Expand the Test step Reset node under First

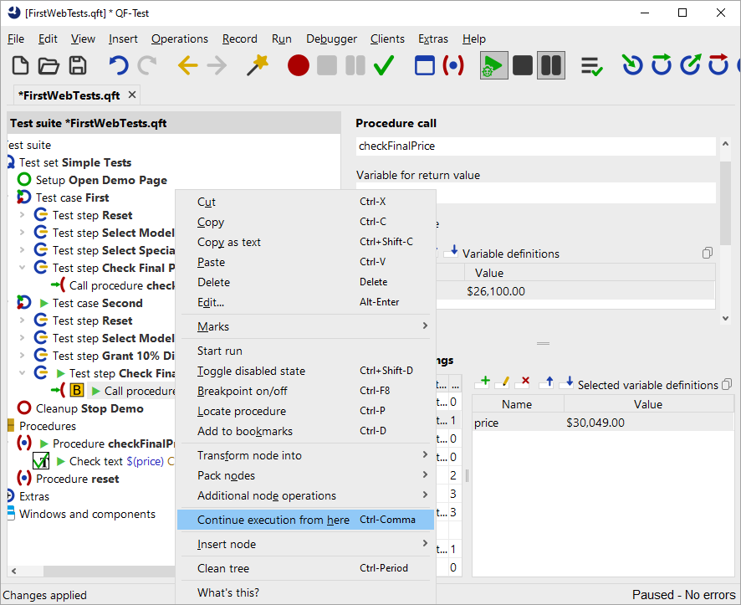(x=23, y=215)
